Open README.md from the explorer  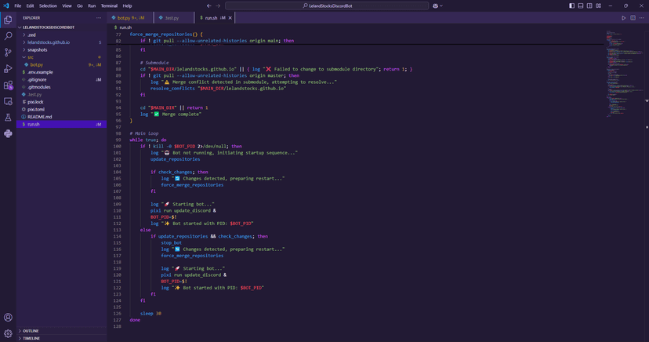(x=39, y=117)
